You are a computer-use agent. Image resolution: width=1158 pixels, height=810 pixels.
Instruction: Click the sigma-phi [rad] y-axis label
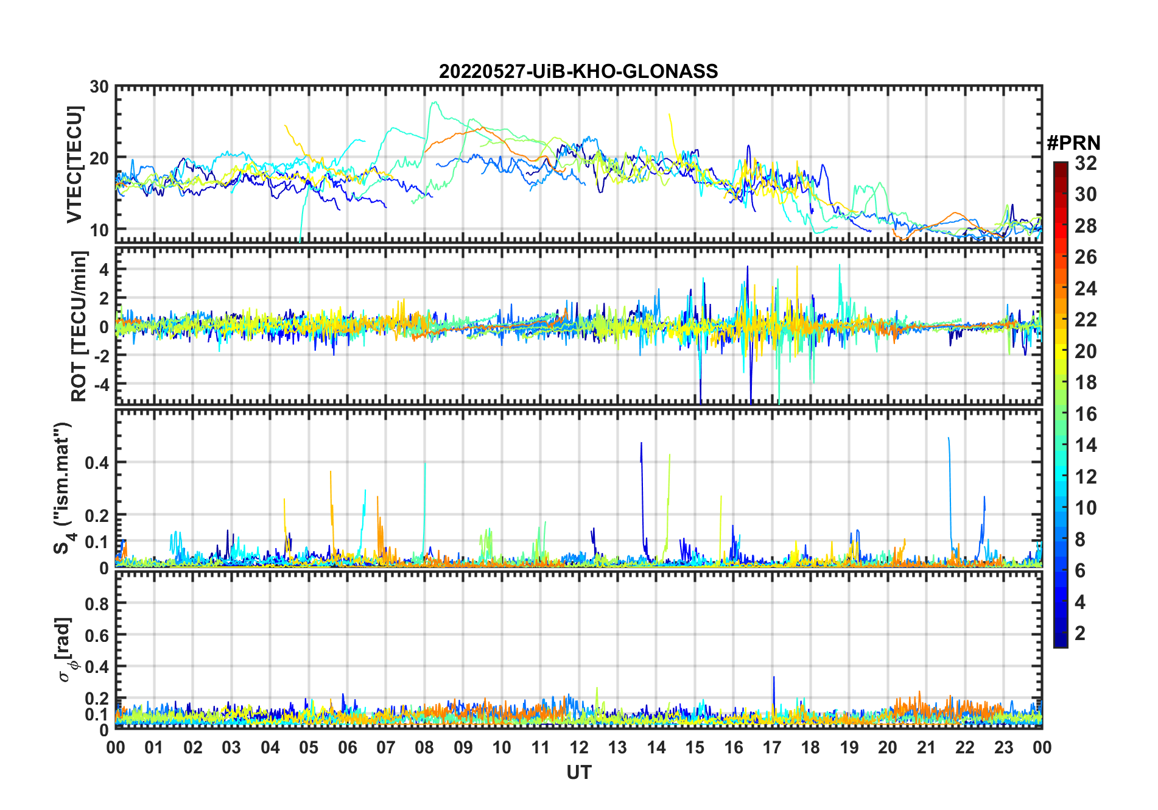[64, 649]
